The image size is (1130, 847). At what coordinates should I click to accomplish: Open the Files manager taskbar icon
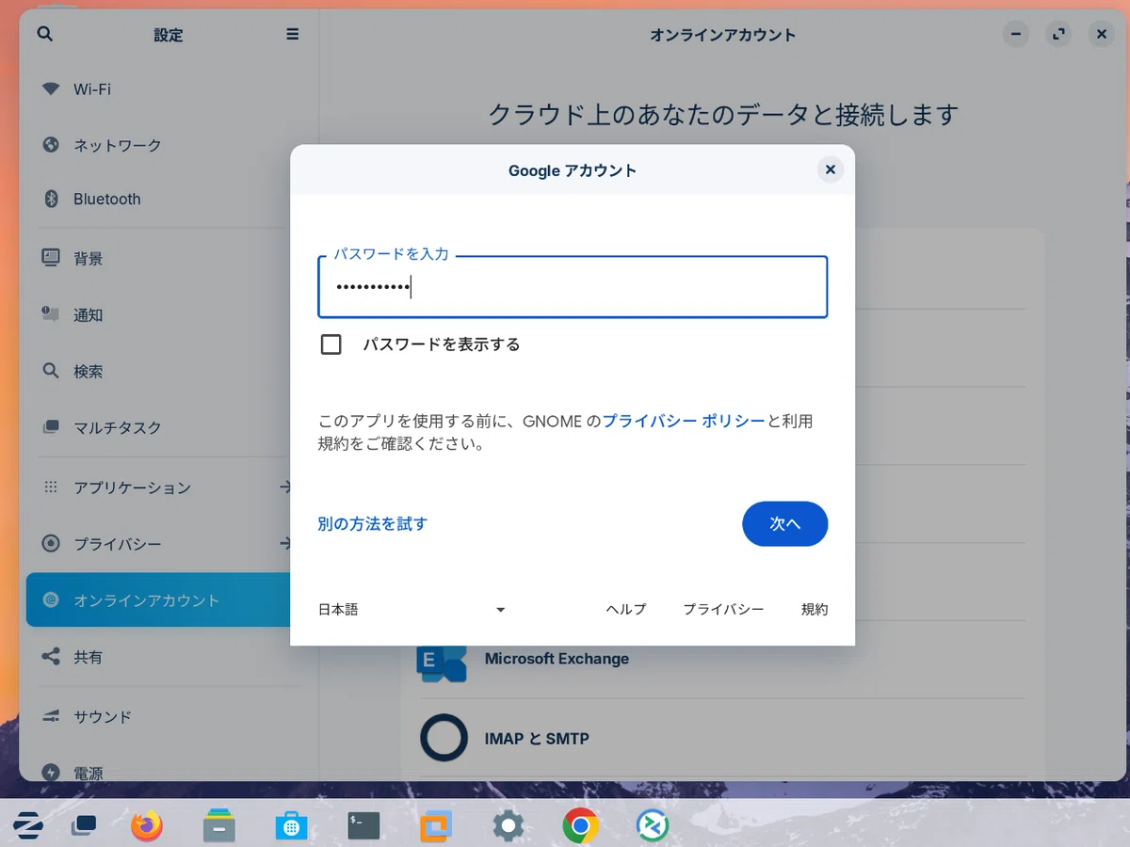[x=218, y=826]
